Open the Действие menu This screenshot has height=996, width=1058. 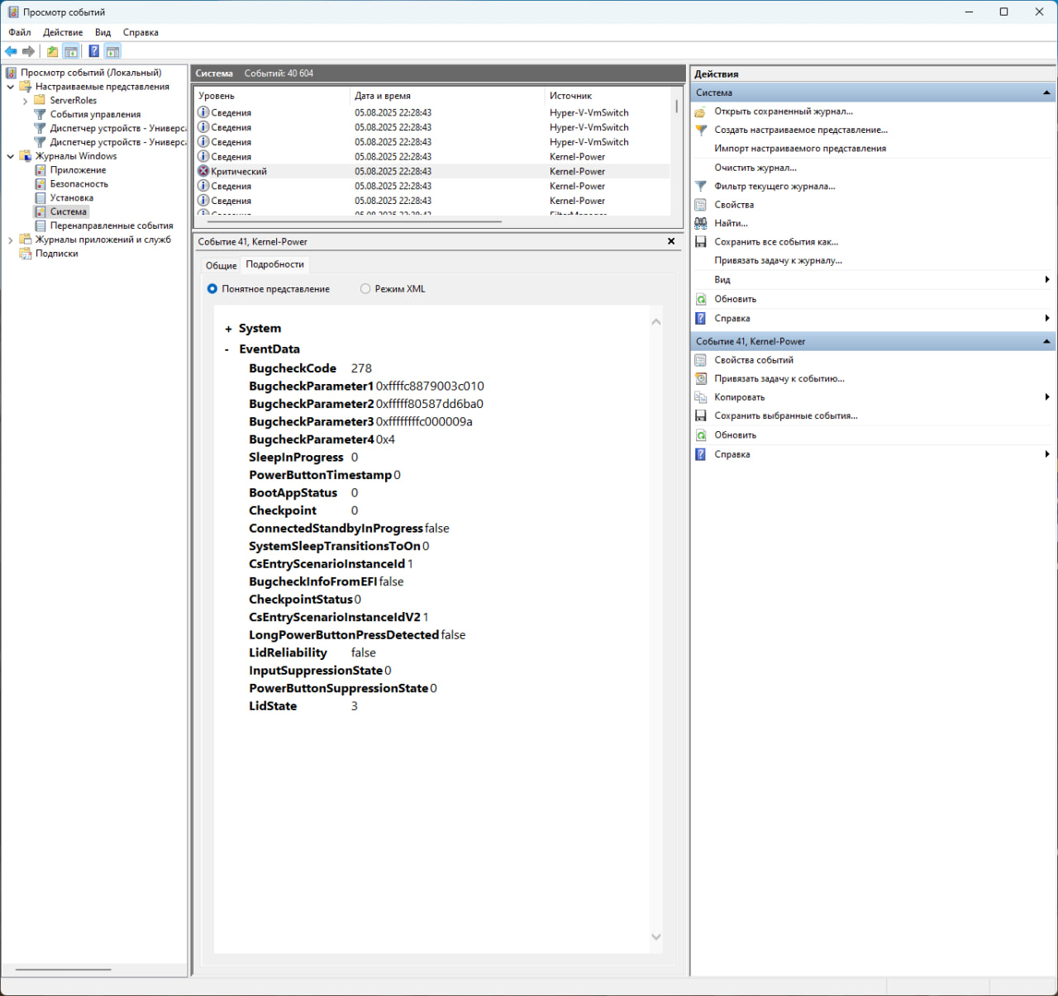[x=63, y=32]
